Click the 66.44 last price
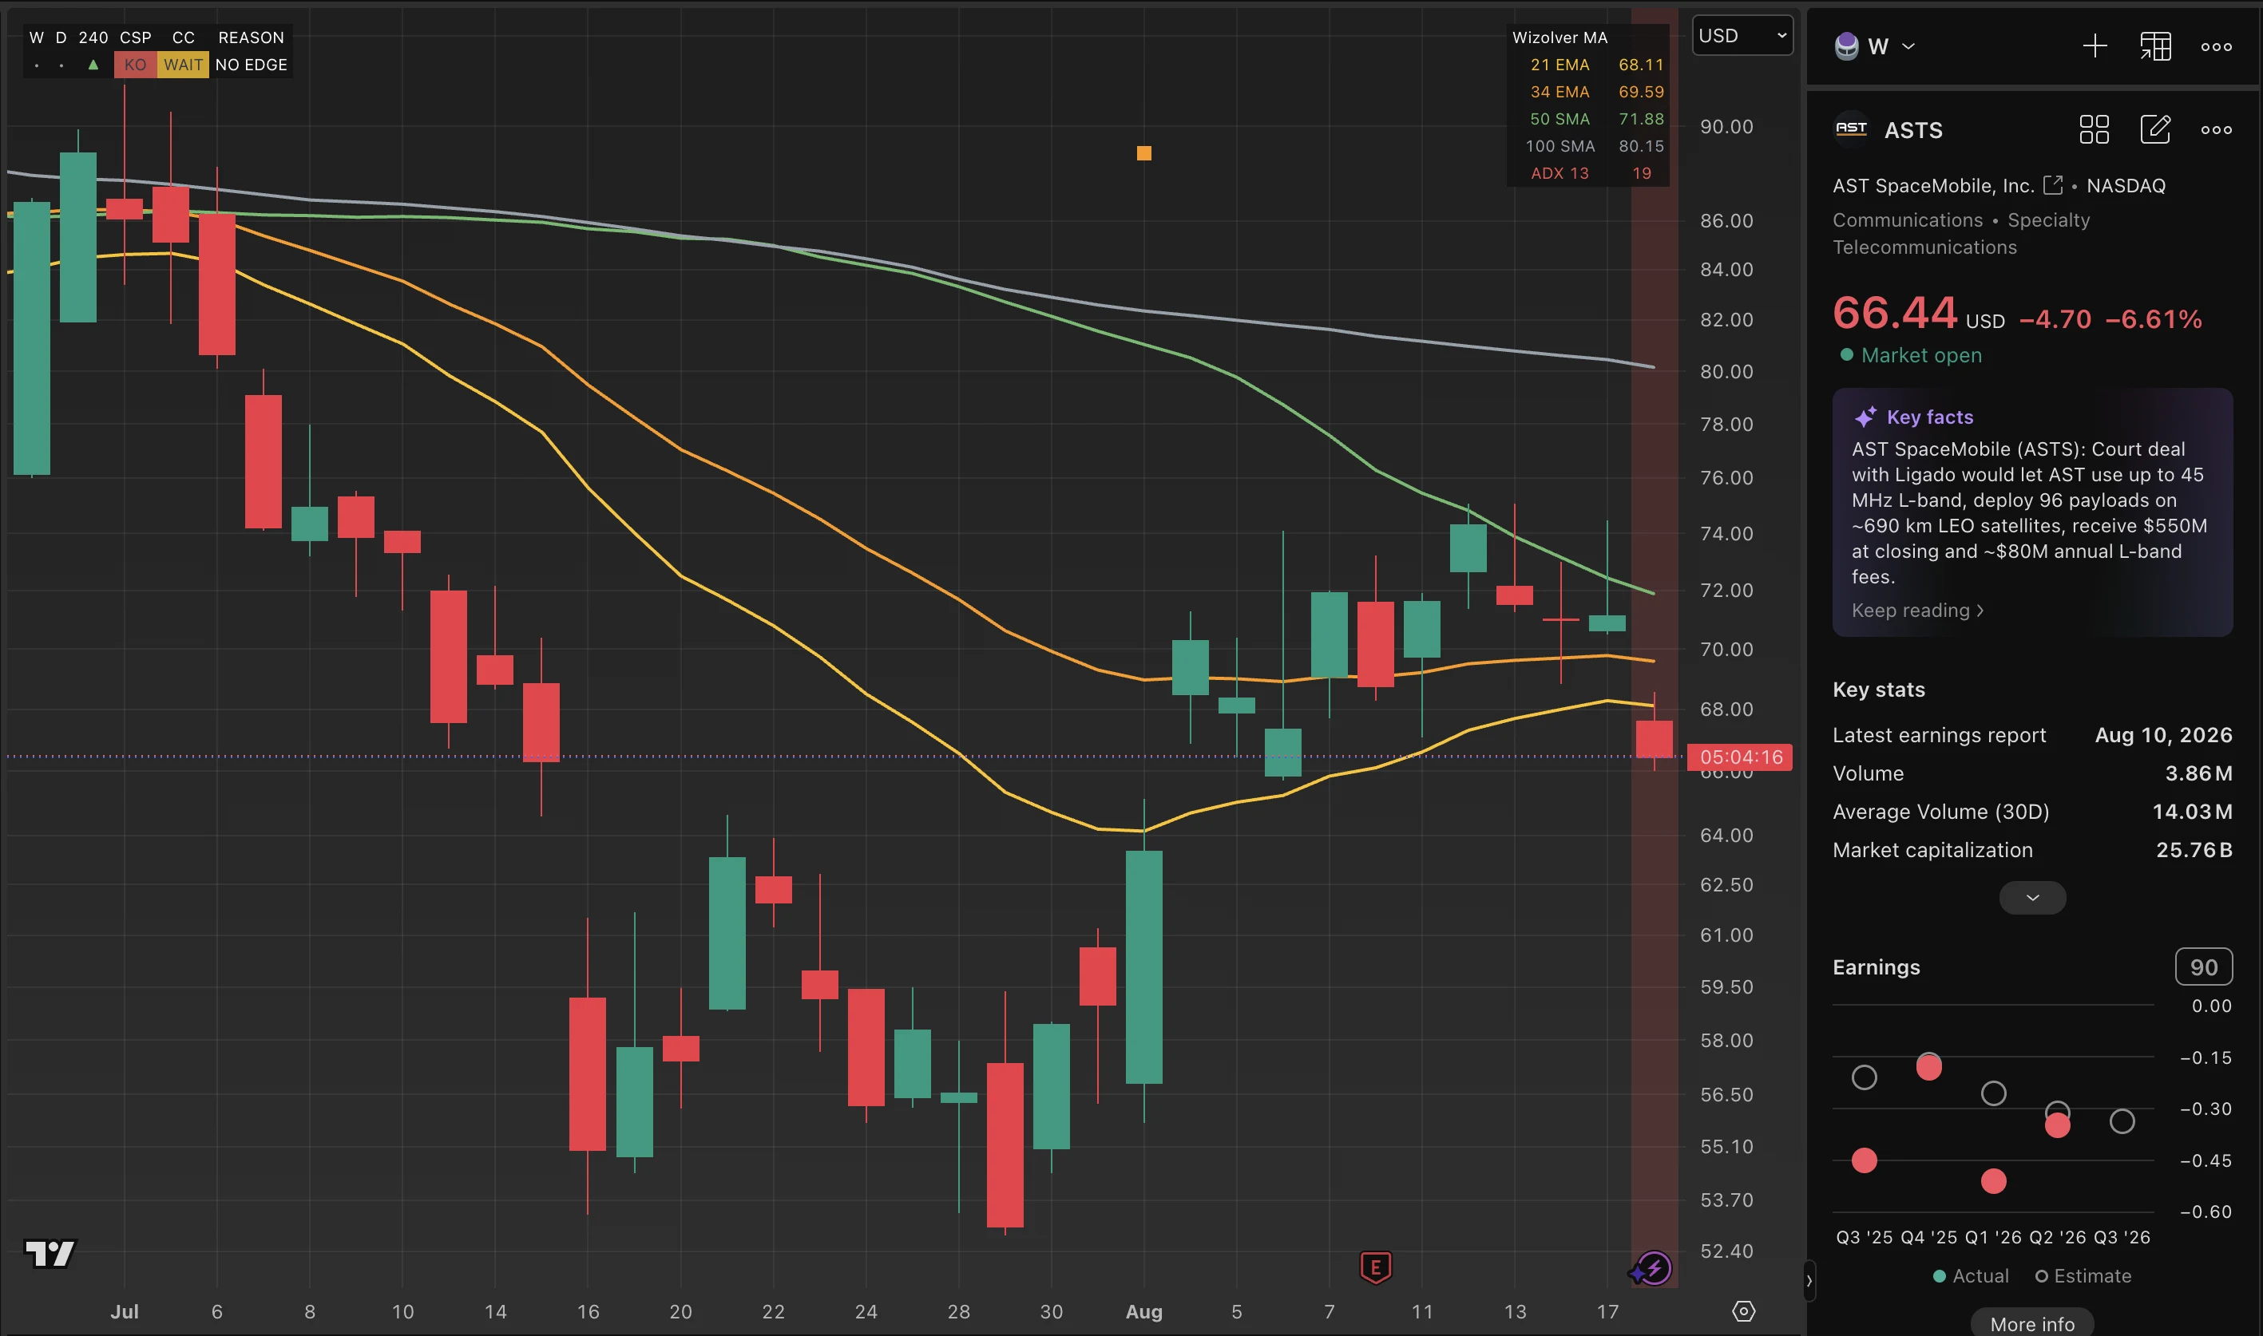This screenshot has width=2263, height=1336. coord(1894,314)
